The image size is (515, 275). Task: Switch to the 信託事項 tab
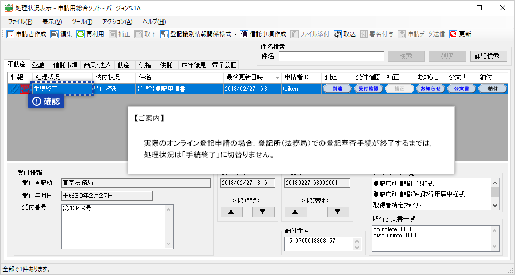click(65, 65)
